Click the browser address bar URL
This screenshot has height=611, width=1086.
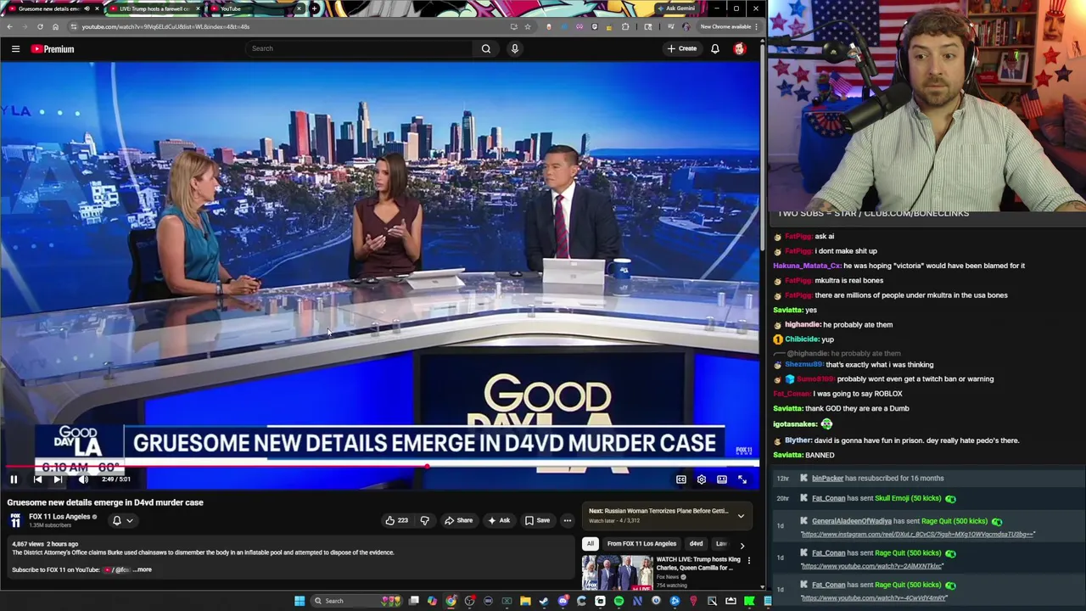[165, 26]
